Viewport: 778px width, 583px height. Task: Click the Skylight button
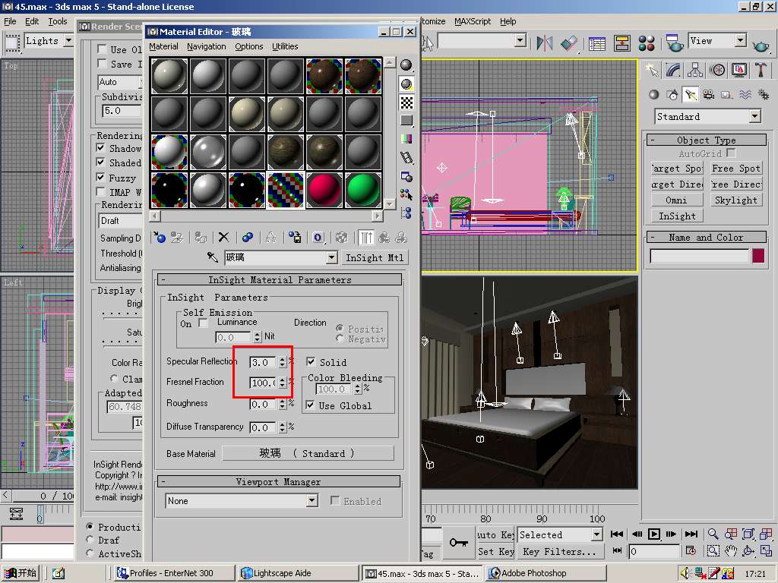point(735,200)
